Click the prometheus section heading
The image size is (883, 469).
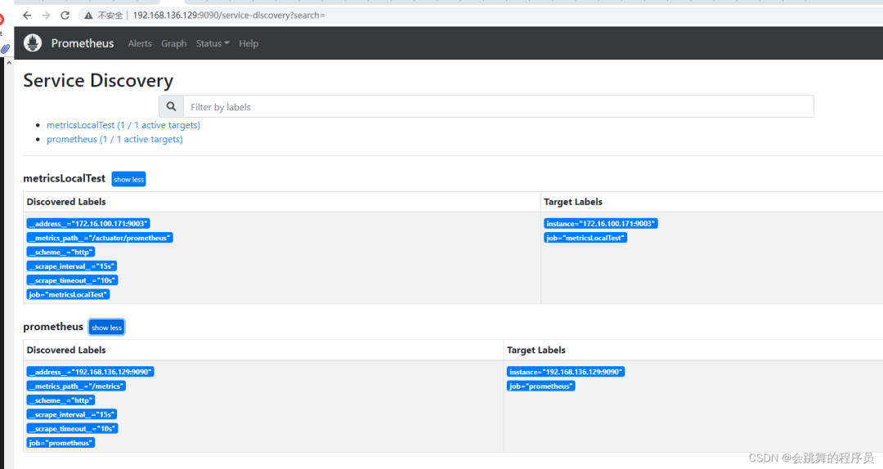pyautogui.click(x=53, y=327)
